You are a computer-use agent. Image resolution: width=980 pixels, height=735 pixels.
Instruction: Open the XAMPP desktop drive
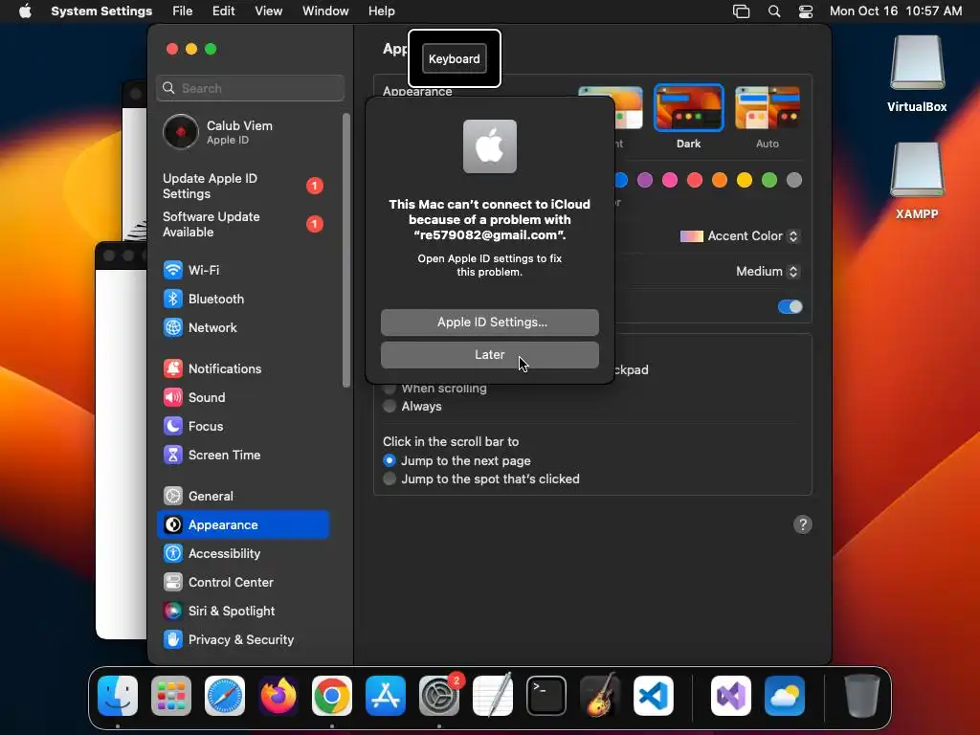click(917, 181)
